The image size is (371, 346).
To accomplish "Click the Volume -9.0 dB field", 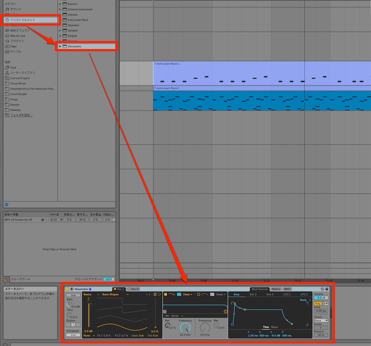I will tap(321, 298).
